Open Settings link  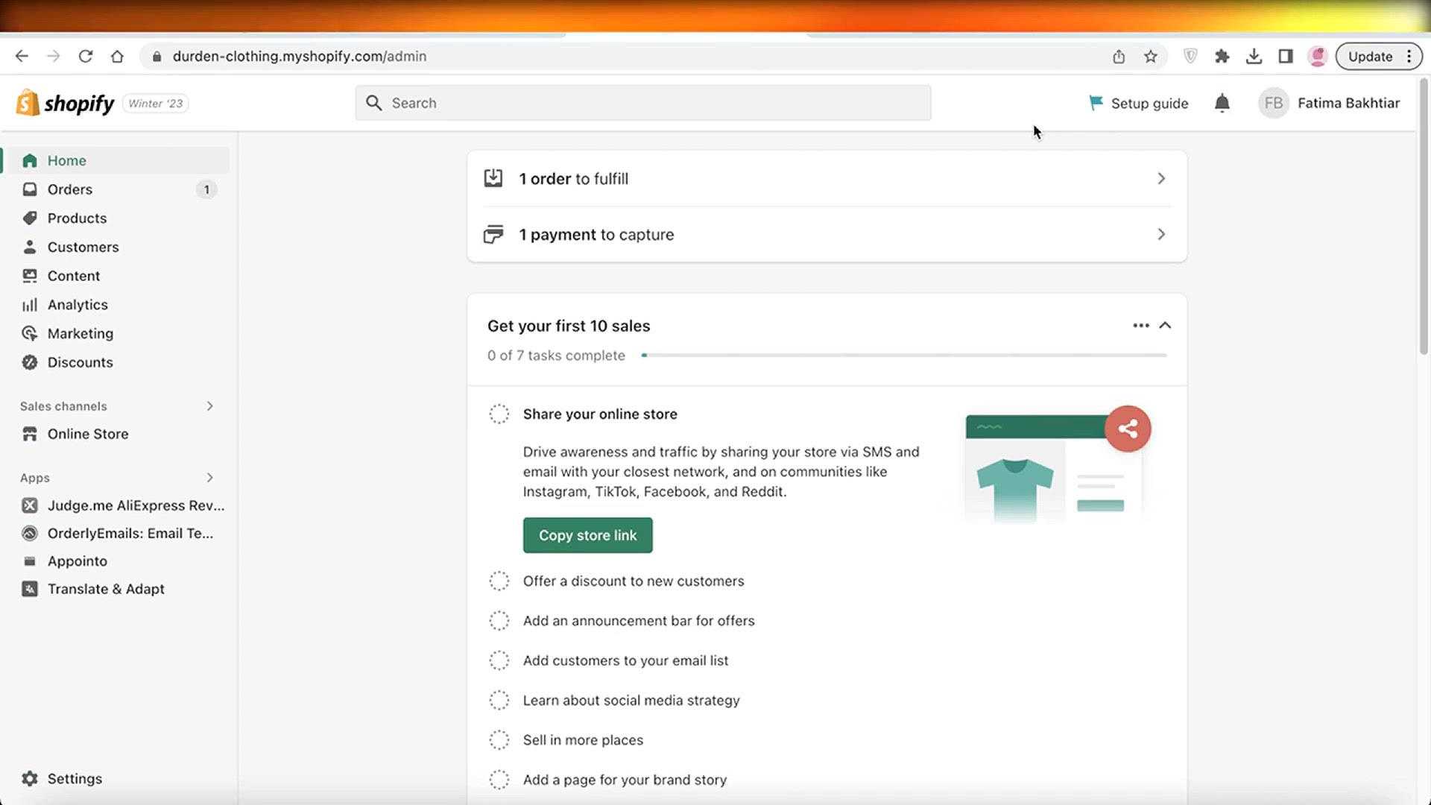tap(75, 778)
